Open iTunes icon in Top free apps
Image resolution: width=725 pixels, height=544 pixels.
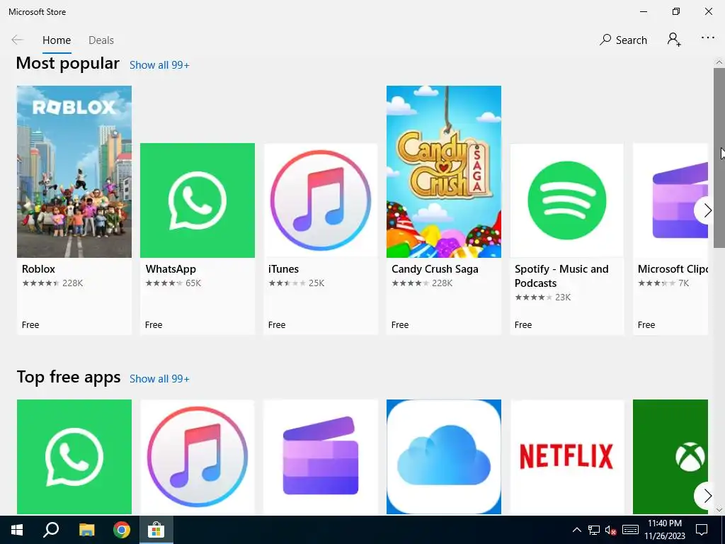[198, 457]
